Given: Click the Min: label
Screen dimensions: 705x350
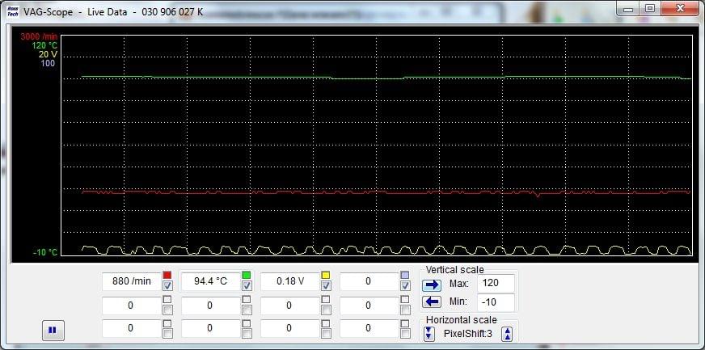Looking at the screenshot, I should click(x=458, y=302).
